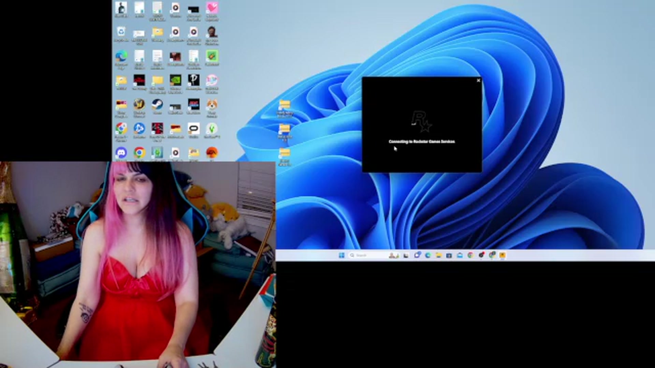655x368 pixels.
Task: Launch Discord from the desktop
Action: (121, 153)
